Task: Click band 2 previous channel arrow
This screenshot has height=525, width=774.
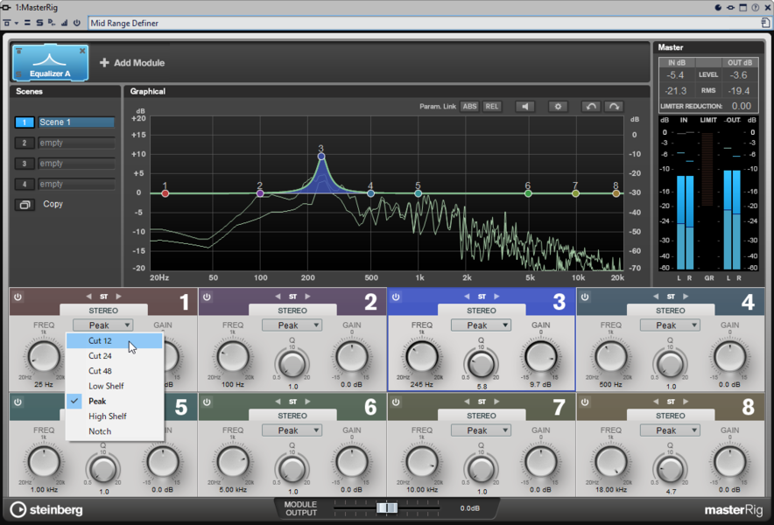Action: (x=278, y=297)
